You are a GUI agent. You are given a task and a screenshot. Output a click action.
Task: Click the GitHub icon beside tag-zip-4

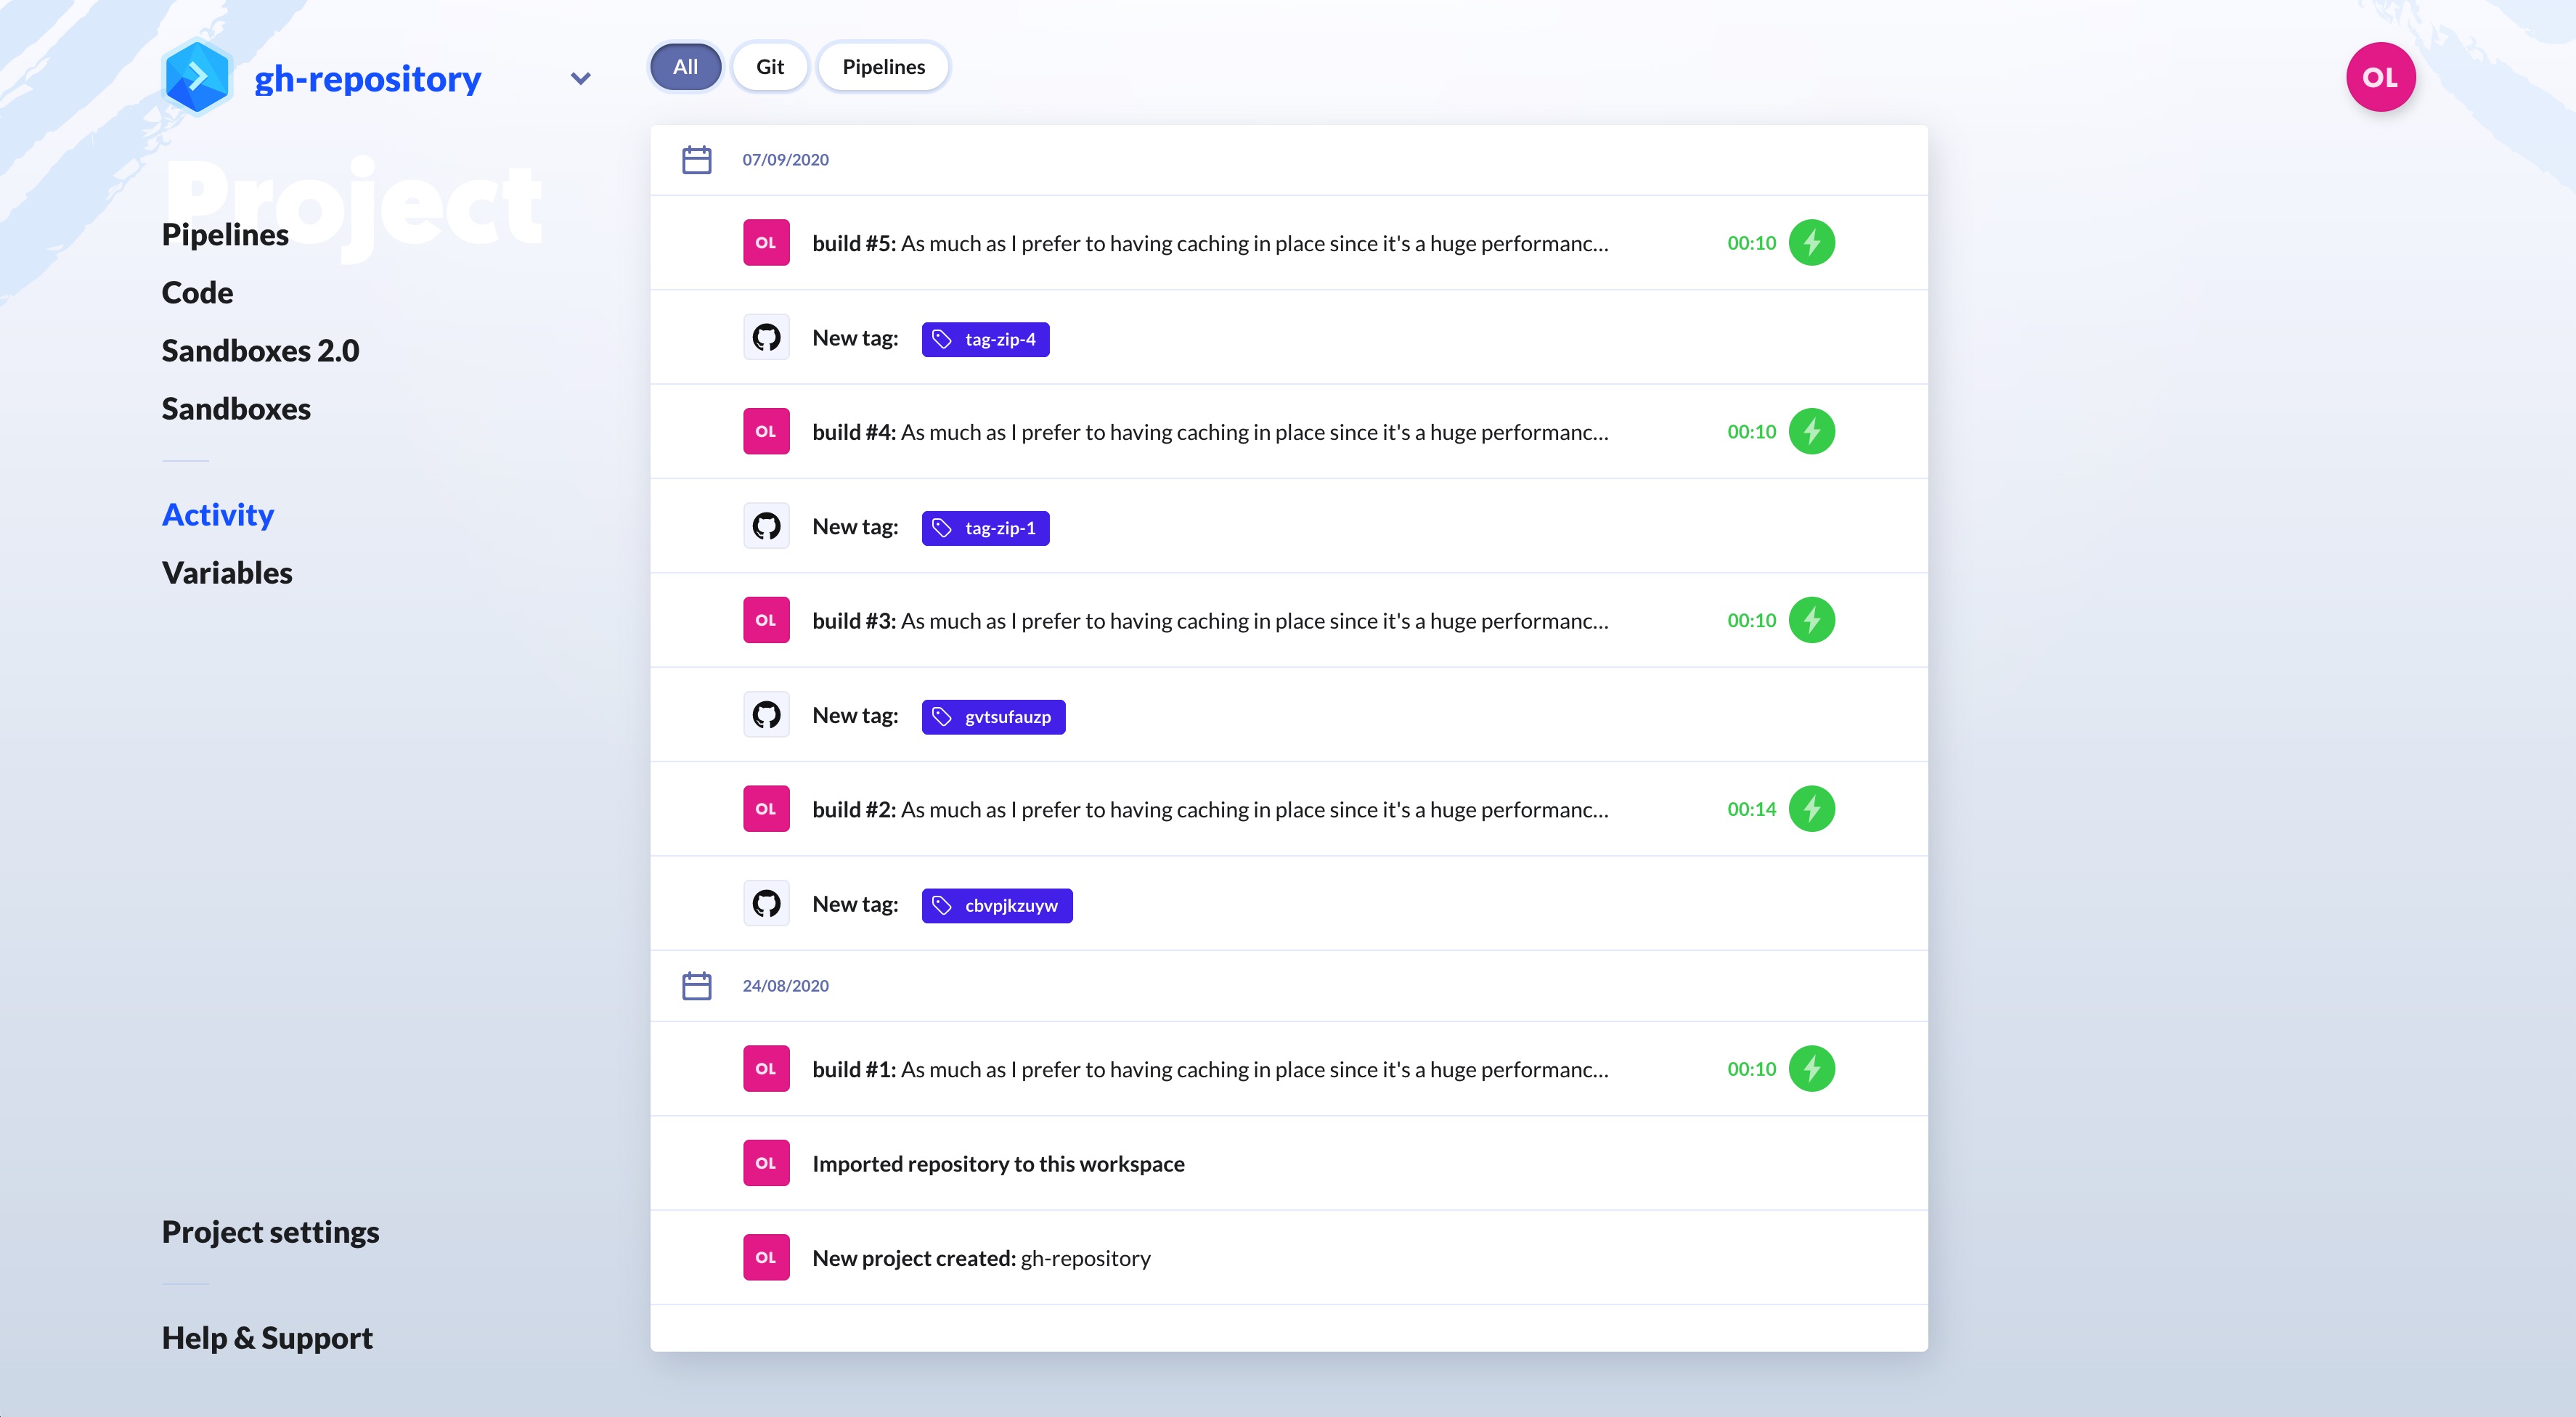(766, 337)
